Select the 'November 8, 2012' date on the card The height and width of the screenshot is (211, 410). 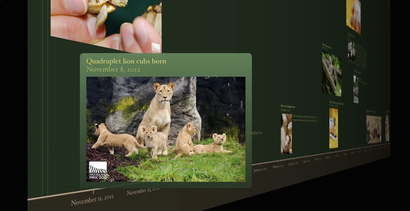(113, 69)
